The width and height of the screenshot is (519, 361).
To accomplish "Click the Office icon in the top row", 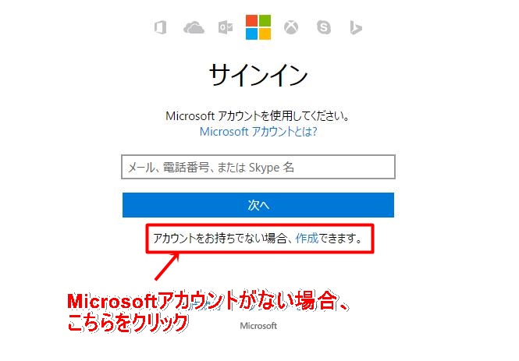I will point(161,27).
